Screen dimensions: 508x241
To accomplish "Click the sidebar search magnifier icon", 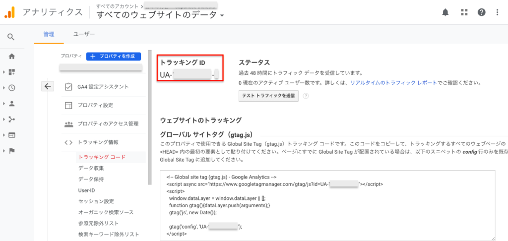I will pyautogui.click(x=11, y=37).
